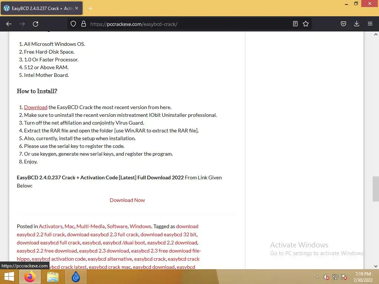The image size is (379, 284).
Task: Click text 'All Microsoft Windows OS.'
Action: [55, 44]
